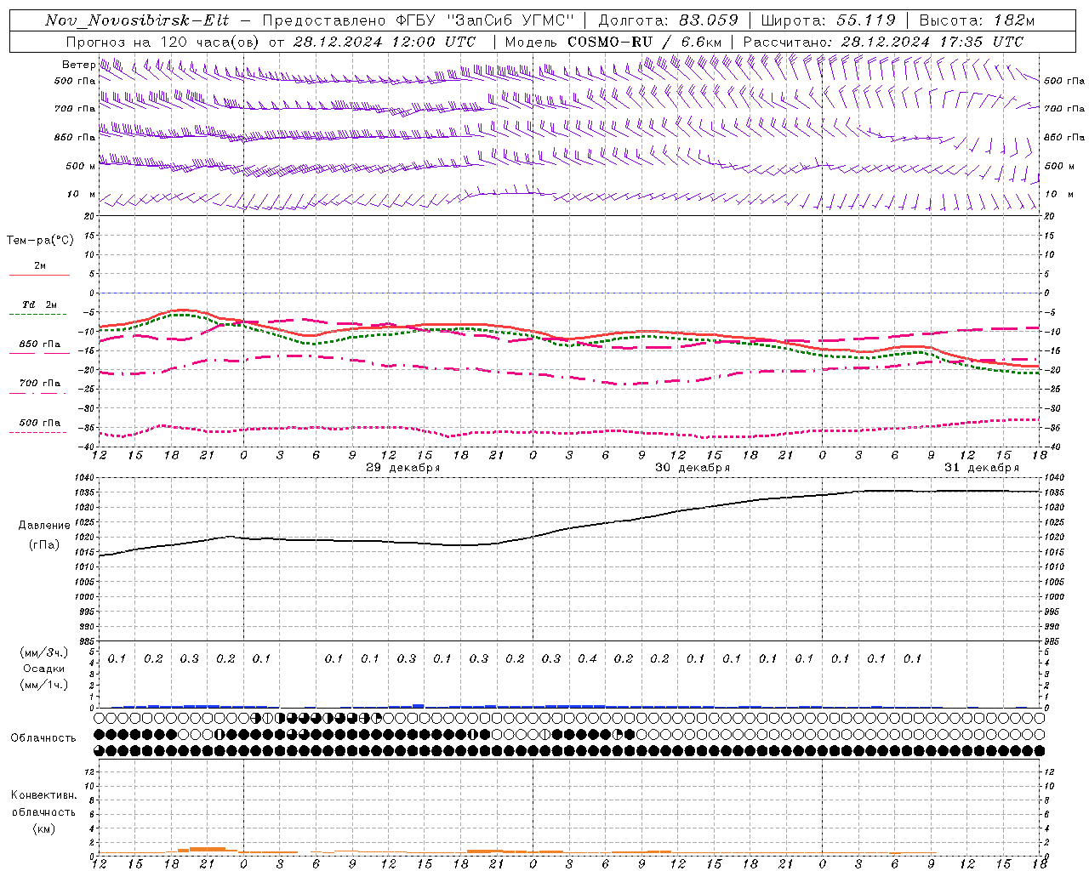
Task: Click the 'Давление' pressure panel label
Action: click(x=44, y=526)
